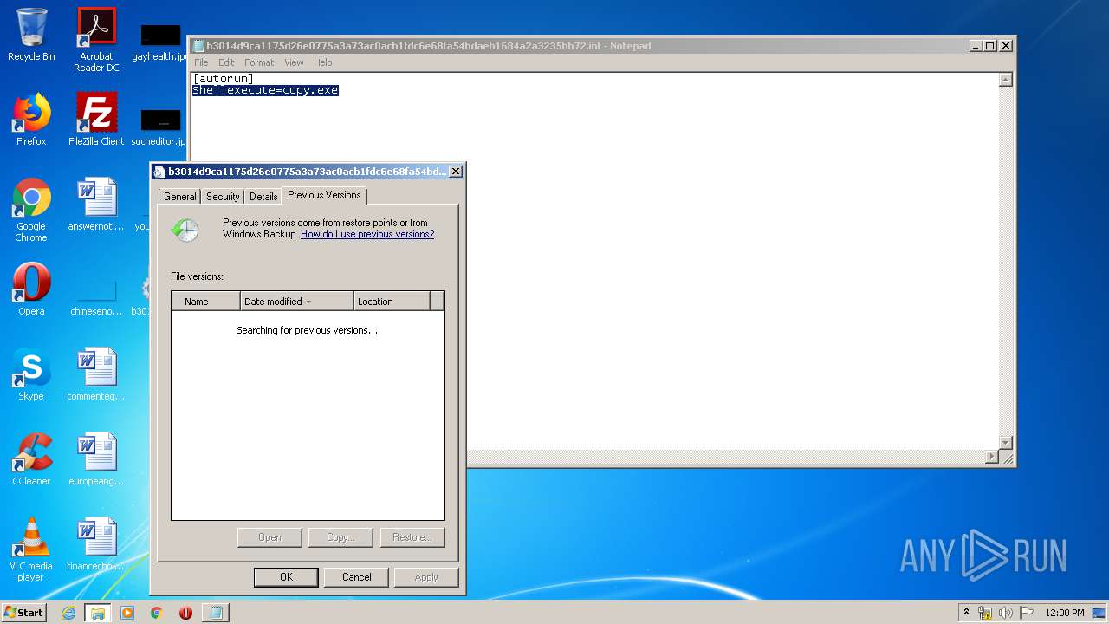Image resolution: width=1109 pixels, height=624 pixels.
Task: Click the Start button
Action: pos(23,613)
